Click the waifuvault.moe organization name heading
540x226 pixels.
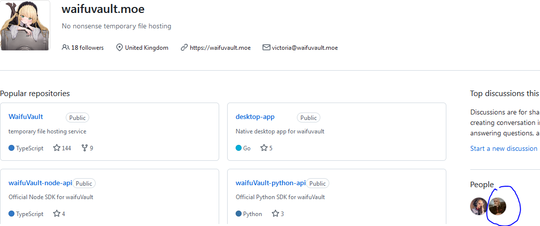(x=103, y=9)
